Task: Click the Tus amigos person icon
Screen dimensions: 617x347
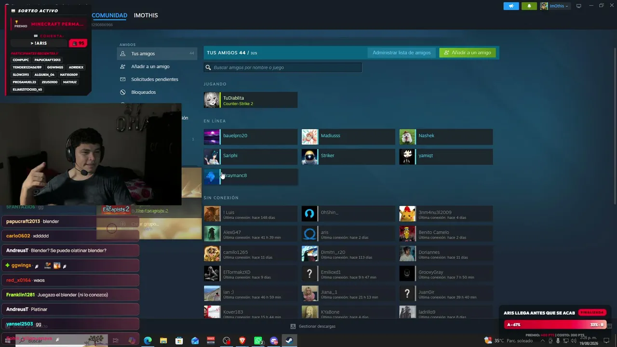Action: (x=122, y=53)
